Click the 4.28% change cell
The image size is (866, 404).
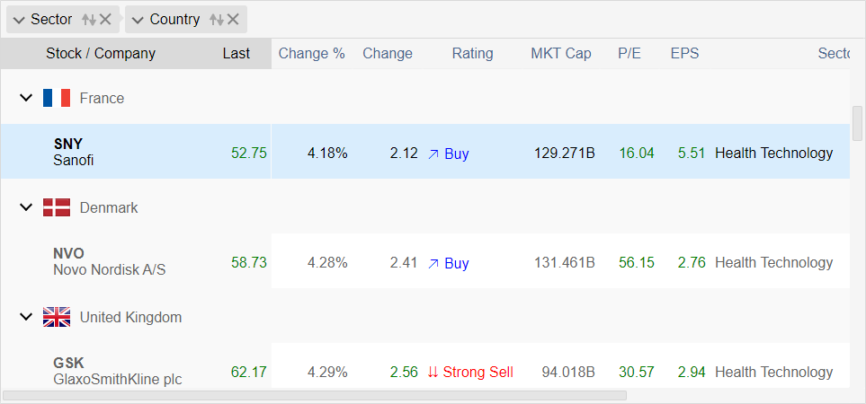point(327,263)
